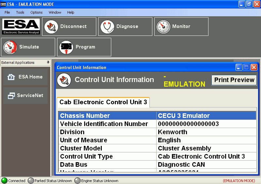
Task: Click the Print Preview button
Action: [234, 80]
